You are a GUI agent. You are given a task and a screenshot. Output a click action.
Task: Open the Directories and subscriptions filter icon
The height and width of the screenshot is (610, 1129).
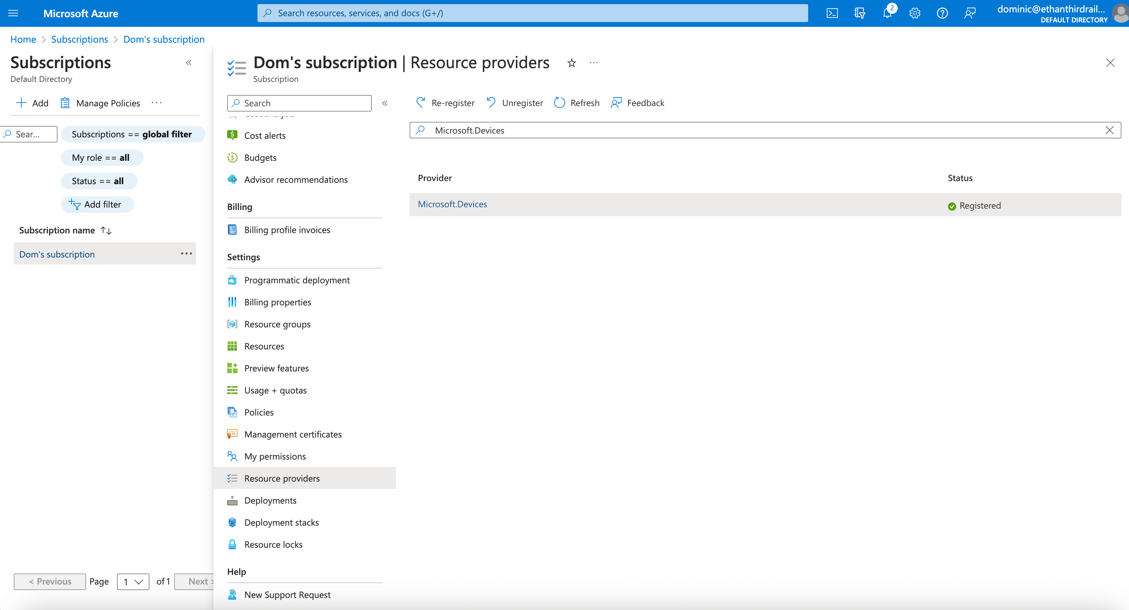pos(859,13)
